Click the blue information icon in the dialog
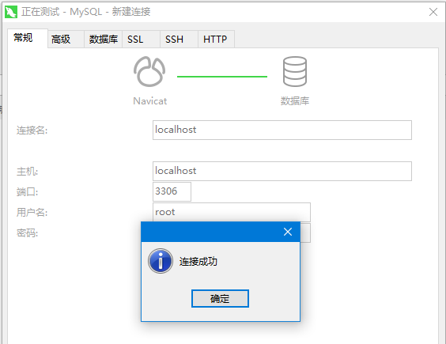 (x=161, y=261)
